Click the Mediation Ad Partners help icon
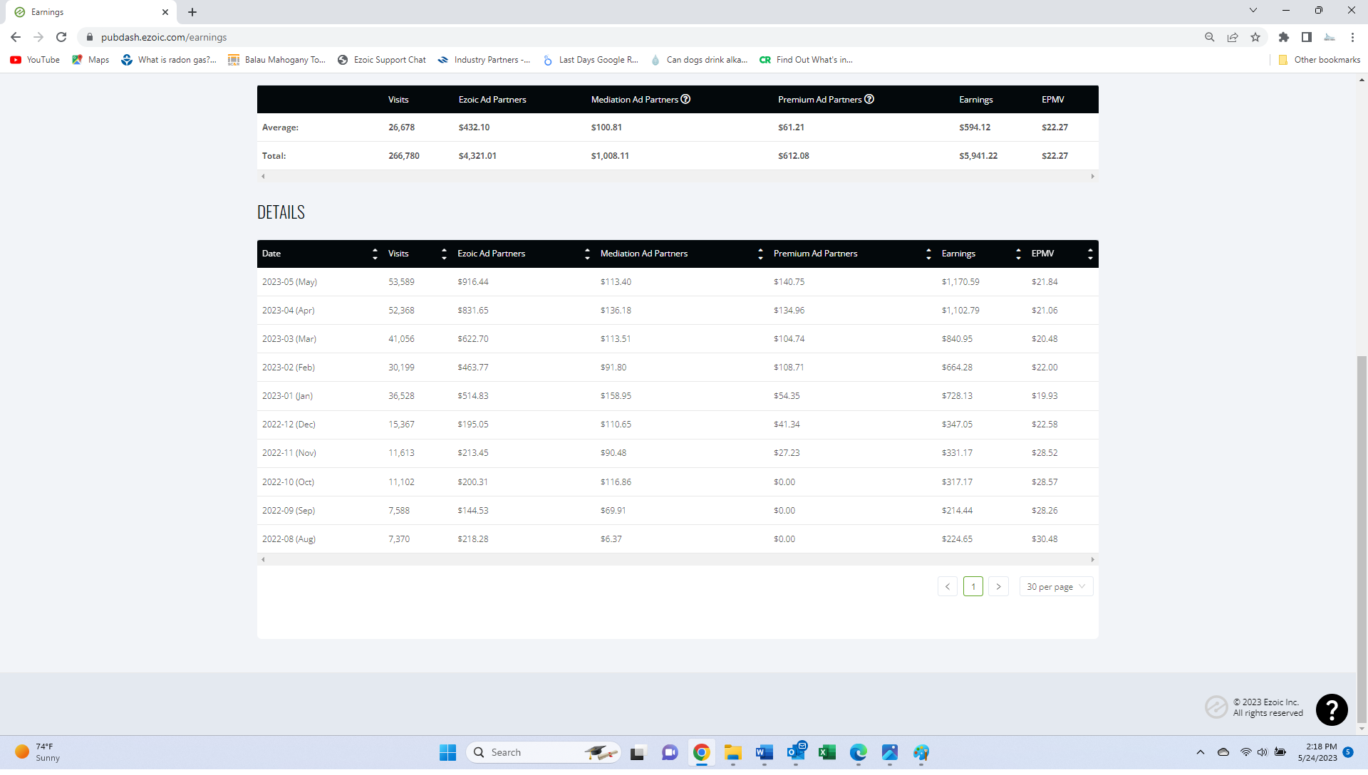 tap(685, 100)
